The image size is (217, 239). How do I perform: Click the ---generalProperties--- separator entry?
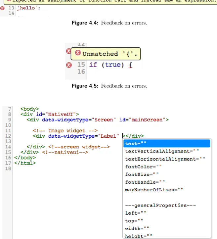167,206
